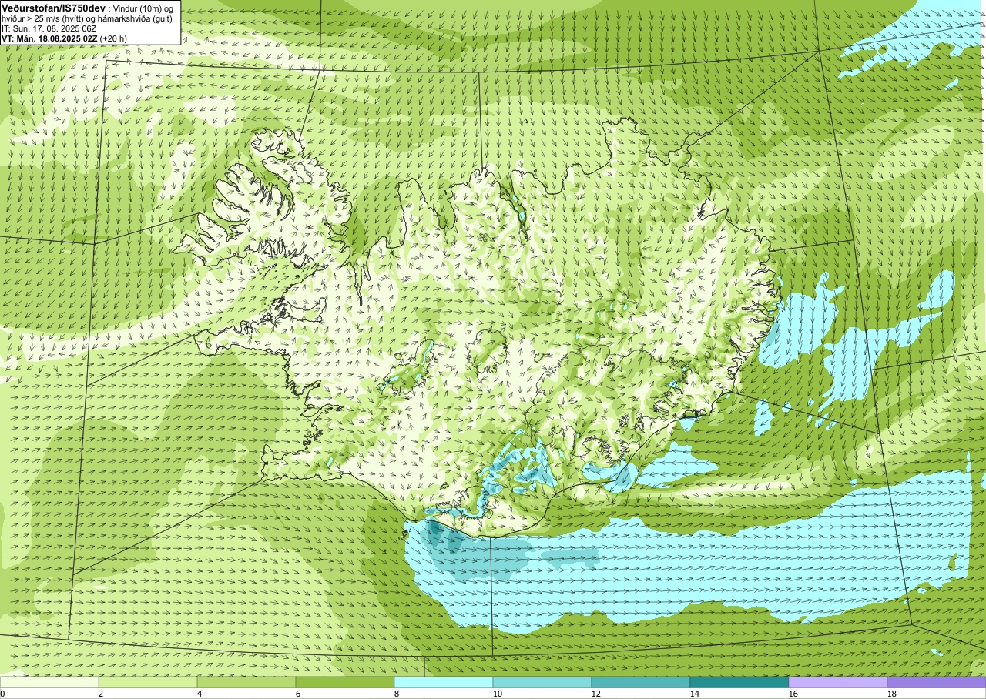Click the legend scale label '4'
The width and height of the screenshot is (986, 699).
pyautogui.click(x=200, y=694)
